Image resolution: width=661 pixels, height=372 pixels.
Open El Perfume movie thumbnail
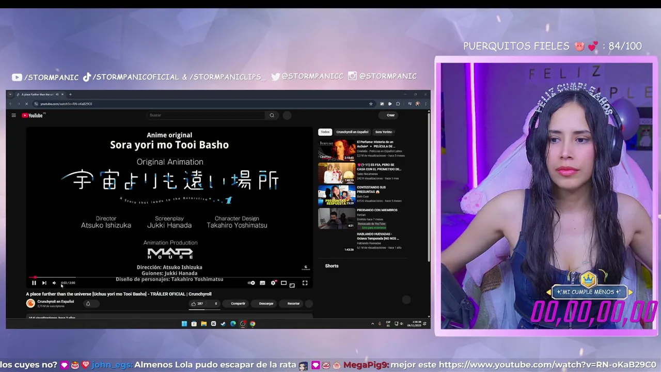coord(337,150)
